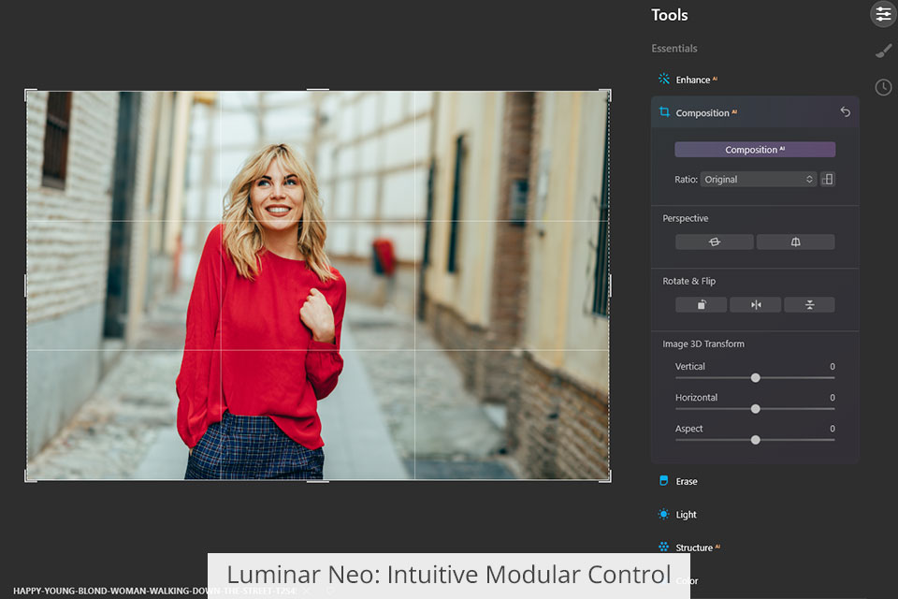Click the Light tool sun icon
This screenshot has height=599, width=898.
[664, 514]
